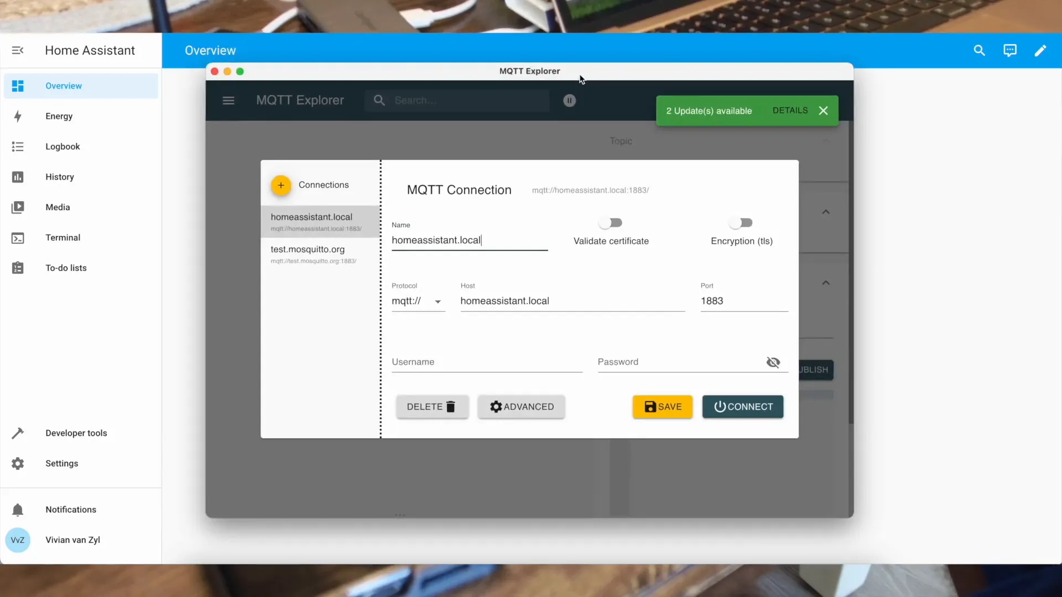The width and height of the screenshot is (1062, 597).
Task: Click the DELETE connection button
Action: tap(432, 407)
